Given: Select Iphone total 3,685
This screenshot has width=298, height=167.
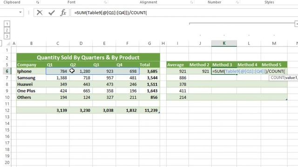Looking at the screenshot, I should click(x=149, y=71).
